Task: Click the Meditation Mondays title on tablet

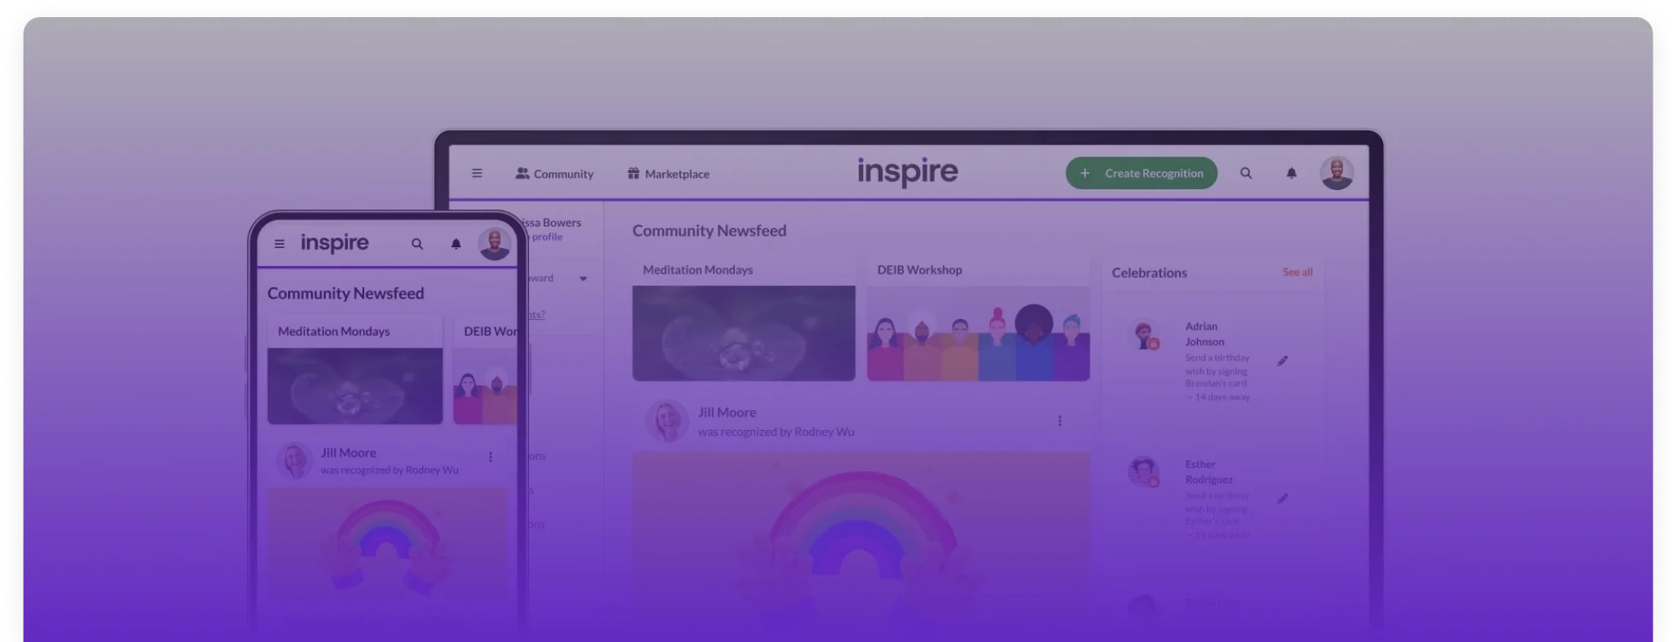Action: tap(697, 269)
